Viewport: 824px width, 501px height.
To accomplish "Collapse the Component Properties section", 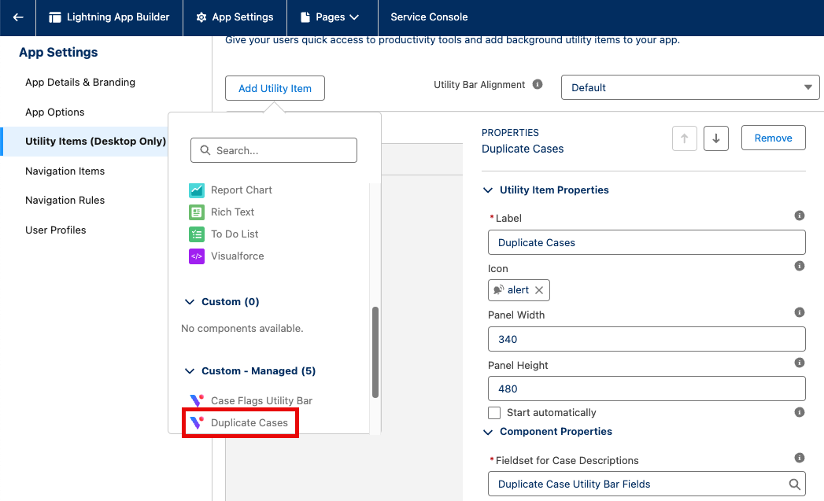I will point(488,432).
